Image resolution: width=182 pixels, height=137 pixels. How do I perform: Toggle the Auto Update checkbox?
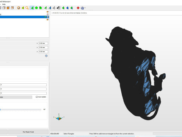[x=37, y=97]
